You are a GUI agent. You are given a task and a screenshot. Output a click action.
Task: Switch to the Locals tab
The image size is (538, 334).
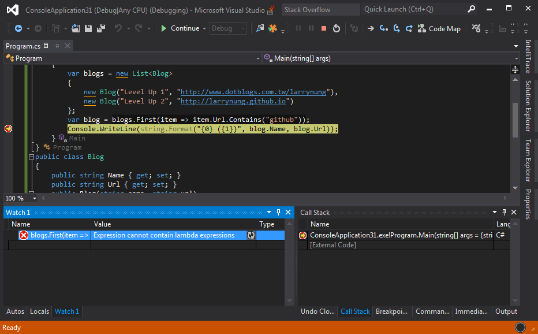39,311
